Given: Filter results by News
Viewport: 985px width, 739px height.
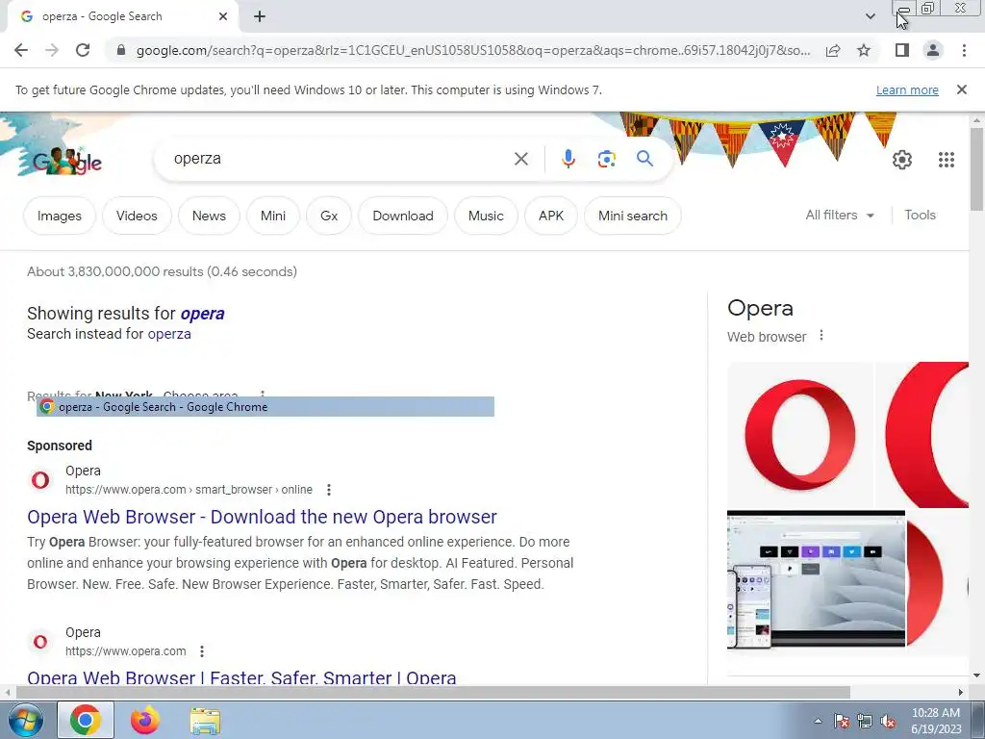Looking at the screenshot, I should pos(209,216).
